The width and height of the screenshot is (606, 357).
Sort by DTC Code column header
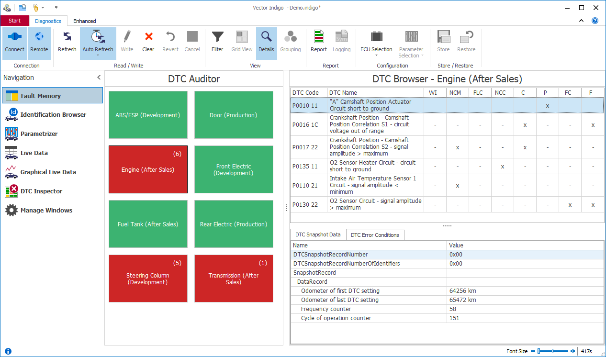[309, 92]
